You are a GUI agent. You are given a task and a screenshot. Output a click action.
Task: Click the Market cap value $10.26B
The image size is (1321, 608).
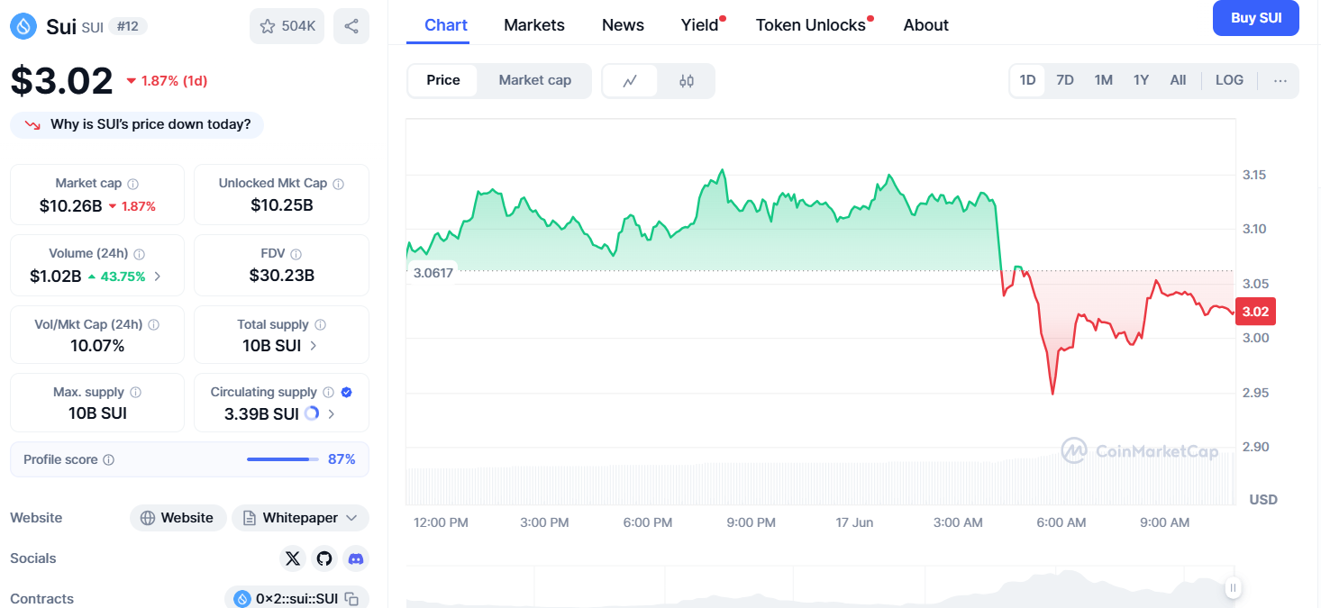(71, 205)
